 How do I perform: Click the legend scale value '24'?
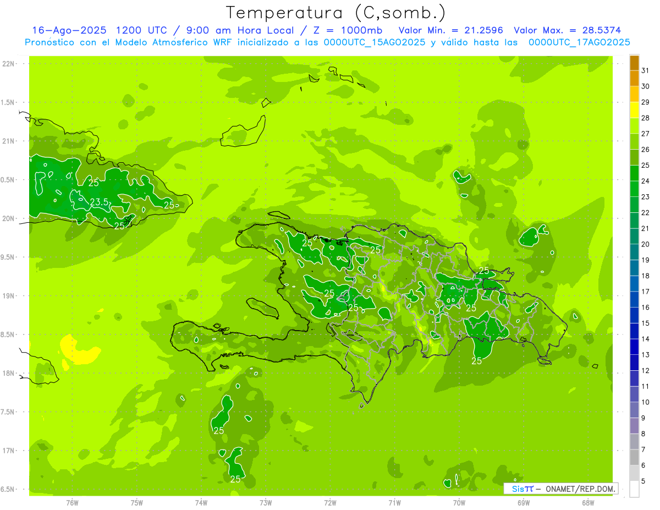(x=645, y=181)
